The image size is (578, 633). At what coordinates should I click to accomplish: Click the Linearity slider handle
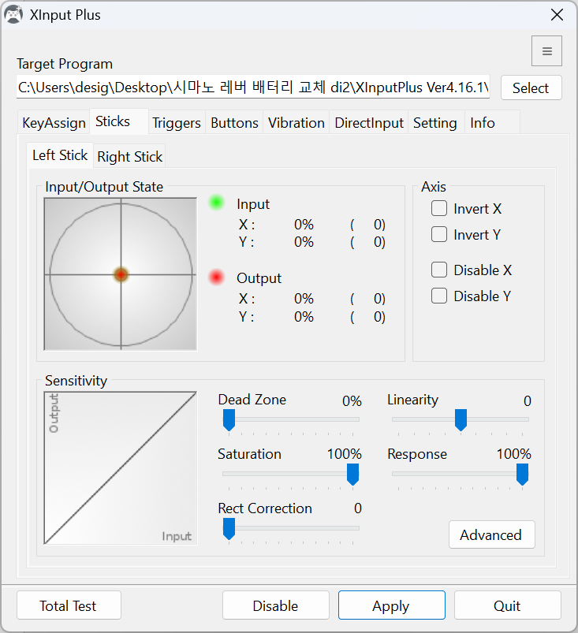pos(461,420)
